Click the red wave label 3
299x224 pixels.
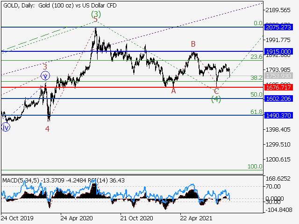tap(45, 67)
